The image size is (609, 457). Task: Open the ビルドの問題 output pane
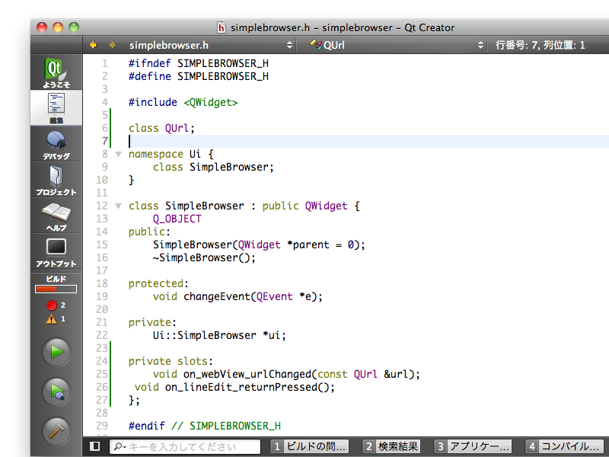click(311, 446)
